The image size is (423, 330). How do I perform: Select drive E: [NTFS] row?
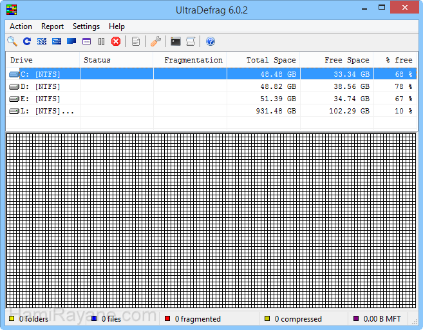(211, 99)
